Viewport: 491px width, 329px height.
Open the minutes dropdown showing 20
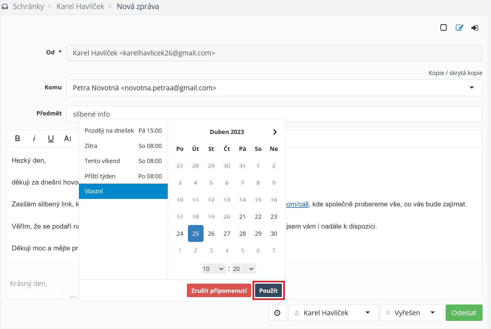(243, 269)
